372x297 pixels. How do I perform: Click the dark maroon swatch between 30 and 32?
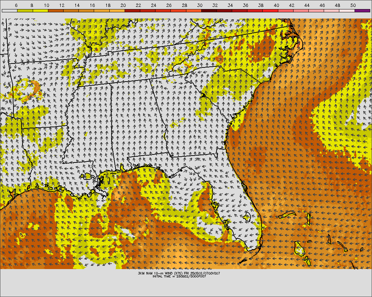pyautogui.click(x=209, y=11)
